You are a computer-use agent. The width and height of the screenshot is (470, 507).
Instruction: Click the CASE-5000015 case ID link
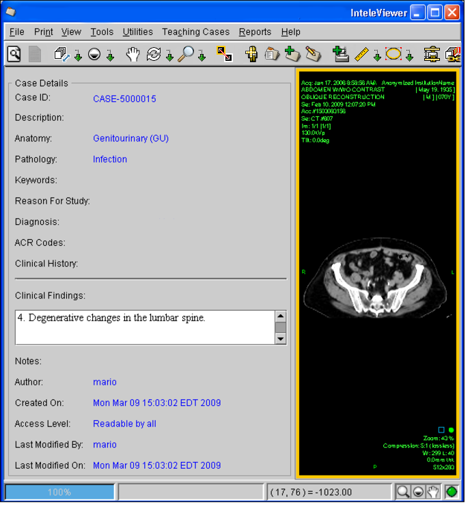pyautogui.click(x=124, y=99)
